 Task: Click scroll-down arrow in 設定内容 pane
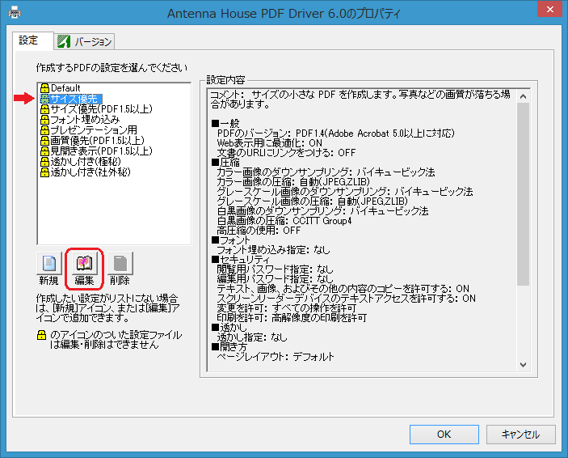[523, 365]
